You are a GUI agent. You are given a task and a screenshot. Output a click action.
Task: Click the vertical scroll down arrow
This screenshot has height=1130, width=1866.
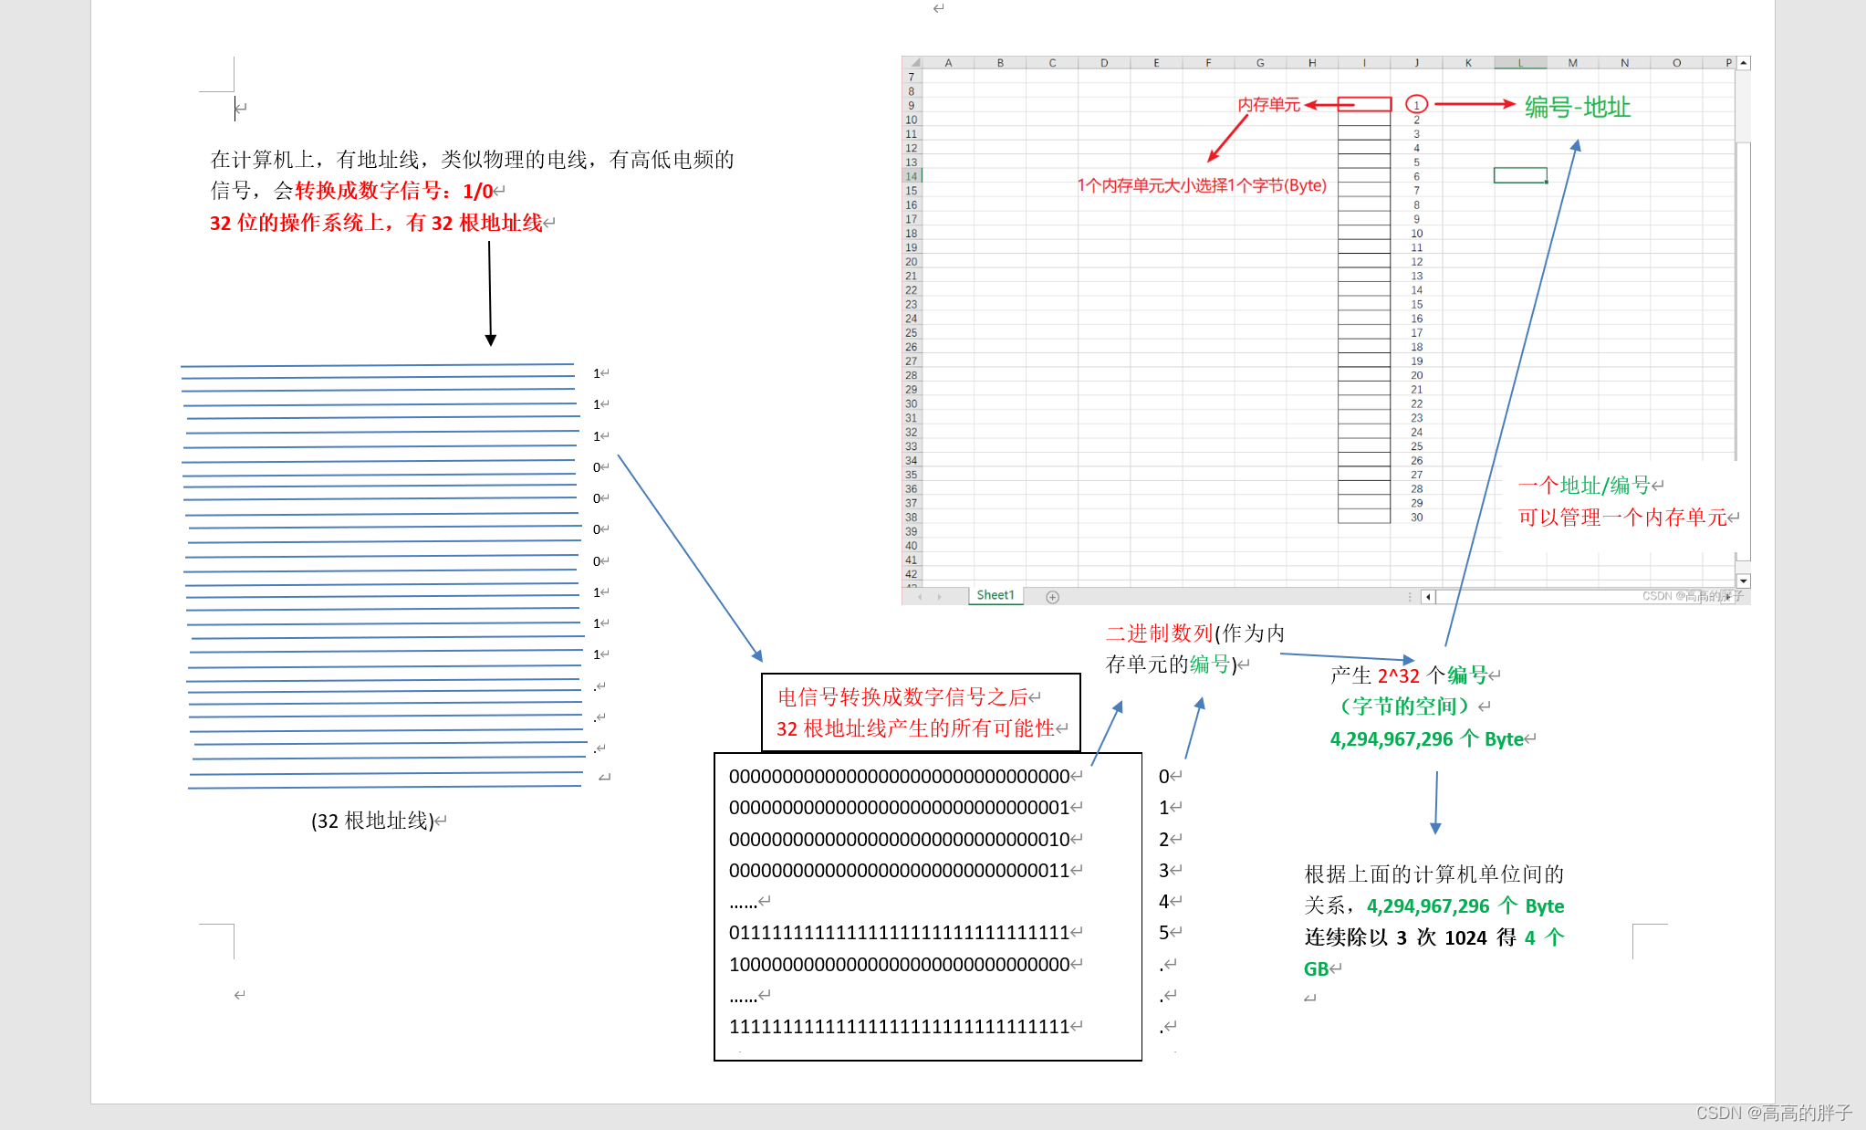(x=1743, y=581)
